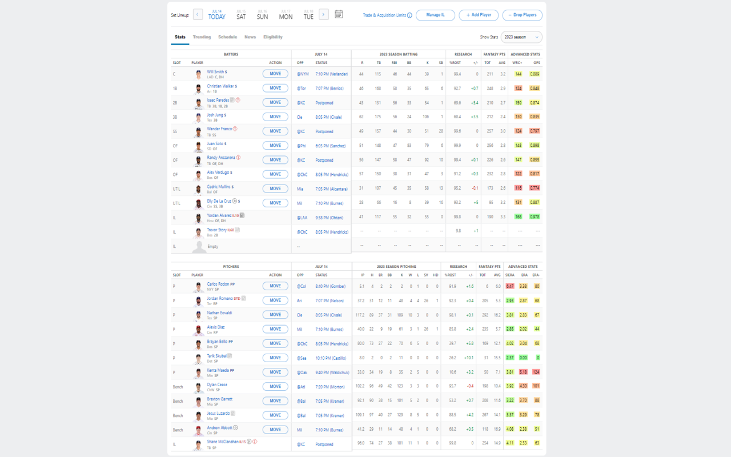This screenshot has height=457, width=731.
Task: Play video icon beside Elly De La Cruz
Action: click(235, 201)
